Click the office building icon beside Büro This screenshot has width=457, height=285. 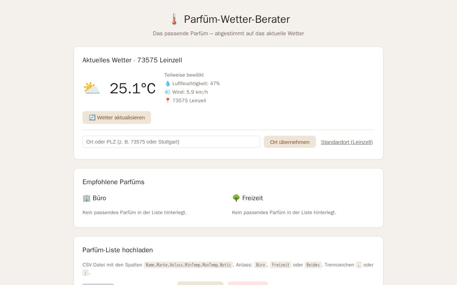tap(86, 198)
